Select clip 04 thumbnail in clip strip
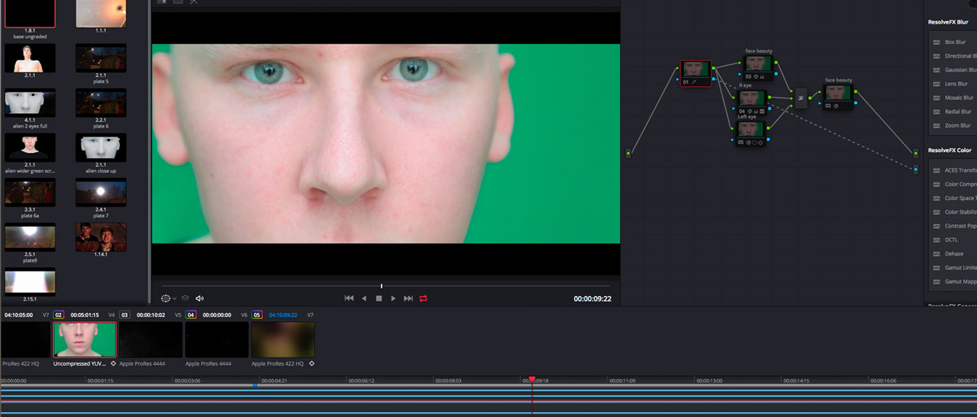 (x=217, y=339)
